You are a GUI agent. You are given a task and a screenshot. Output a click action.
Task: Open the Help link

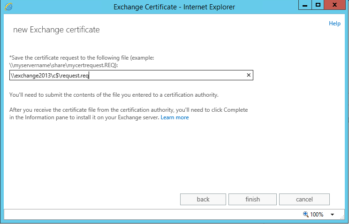[334, 23]
